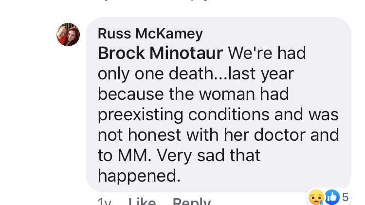The width and height of the screenshot is (365, 205).
Task: Click the 1y comment timestamp
Action: point(104,202)
